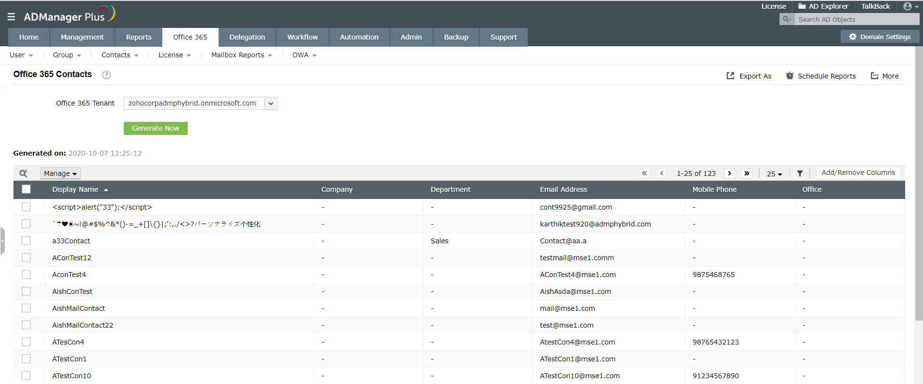Go to the first page of results
This screenshot has width=923, height=384.
pyautogui.click(x=644, y=173)
